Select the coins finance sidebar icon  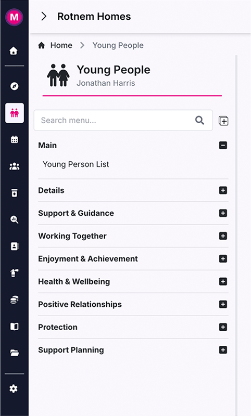(15, 300)
